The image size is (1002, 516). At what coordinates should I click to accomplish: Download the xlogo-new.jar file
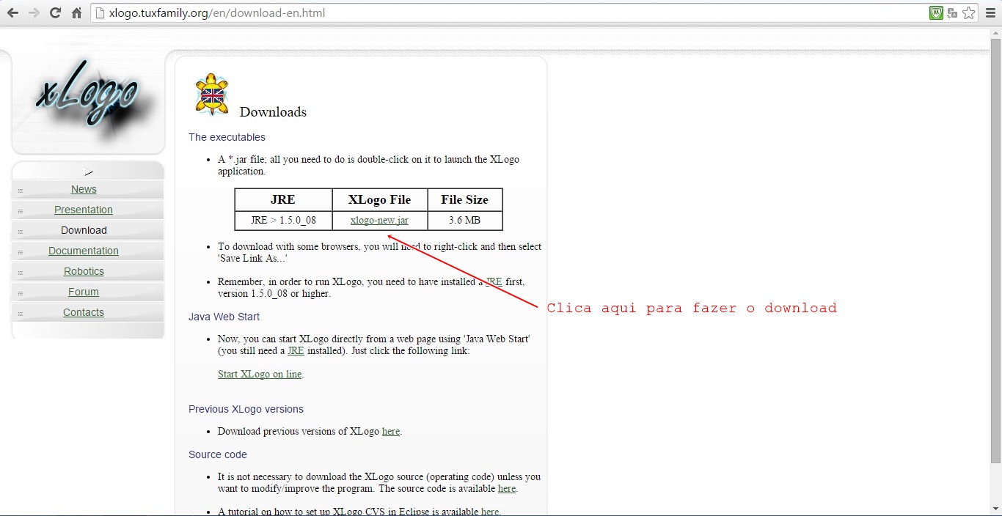(379, 220)
